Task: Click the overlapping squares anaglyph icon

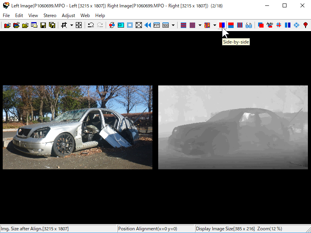Action: pyautogui.click(x=261, y=25)
